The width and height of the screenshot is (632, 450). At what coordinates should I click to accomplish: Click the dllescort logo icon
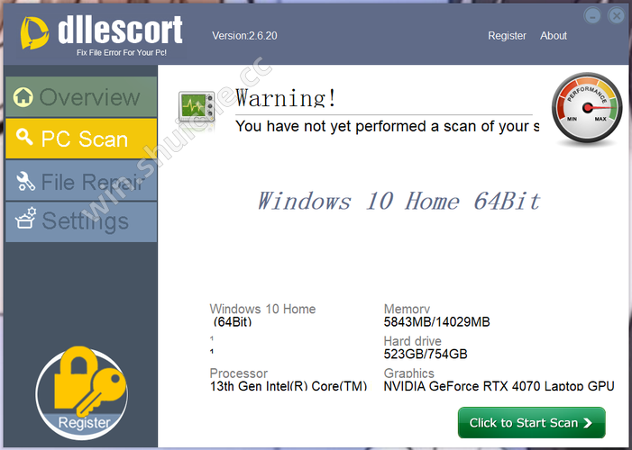pyautogui.click(x=34, y=33)
